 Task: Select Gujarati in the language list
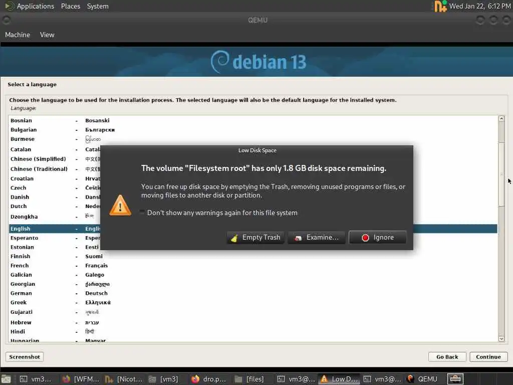point(253,312)
